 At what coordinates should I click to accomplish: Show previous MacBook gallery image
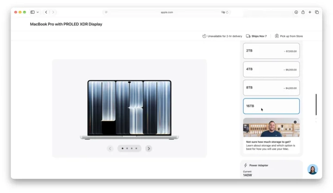tap(110, 149)
